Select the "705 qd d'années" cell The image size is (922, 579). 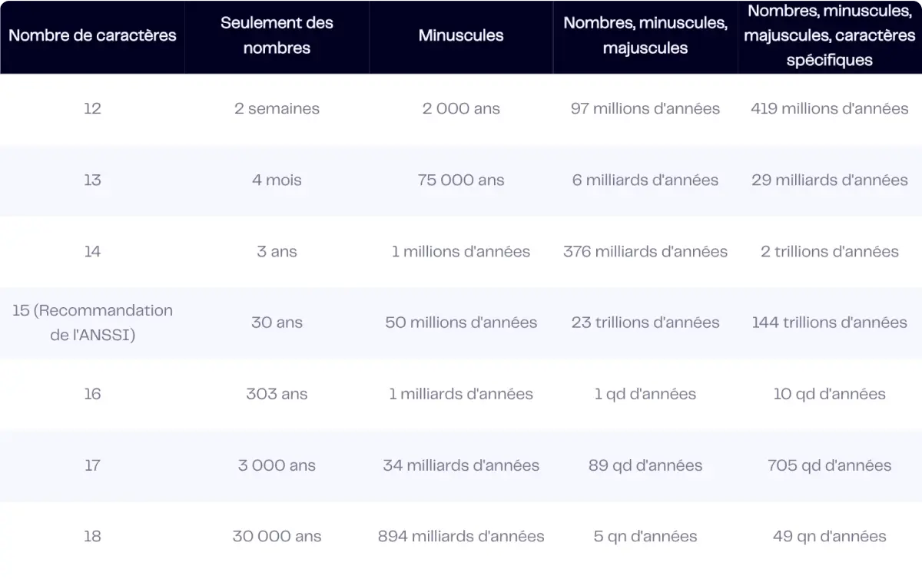pyautogui.click(x=830, y=465)
